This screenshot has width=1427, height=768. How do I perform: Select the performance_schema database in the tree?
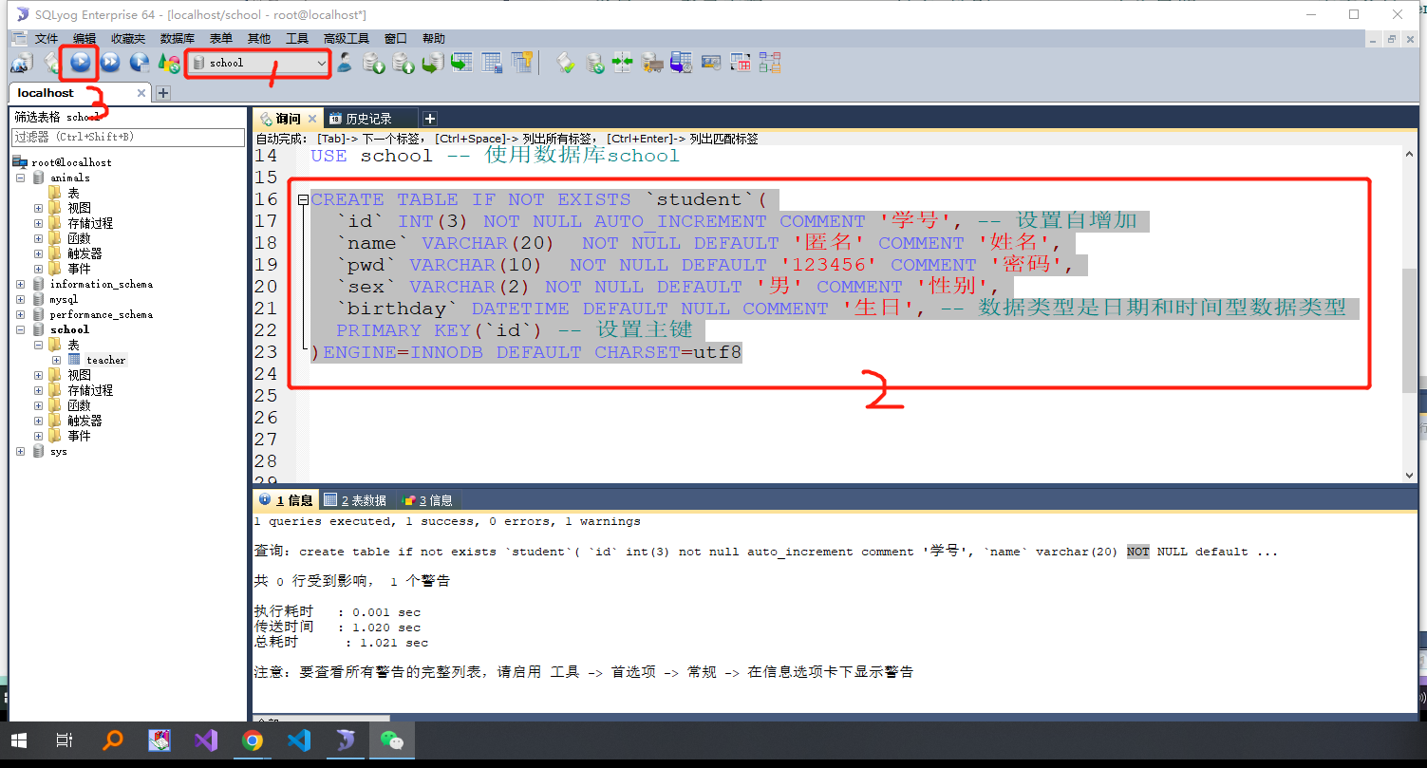tap(101, 314)
